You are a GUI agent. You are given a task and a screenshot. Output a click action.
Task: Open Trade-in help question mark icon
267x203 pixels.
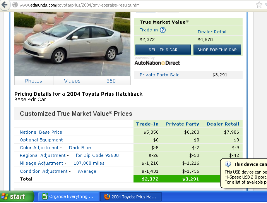(x=163, y=30)
